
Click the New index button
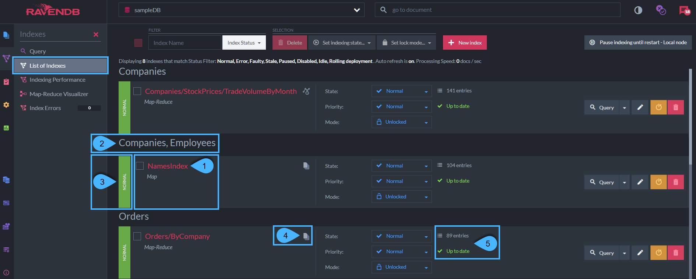click(465, 43)
